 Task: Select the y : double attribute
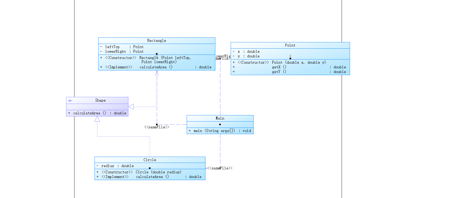[246, 56]
